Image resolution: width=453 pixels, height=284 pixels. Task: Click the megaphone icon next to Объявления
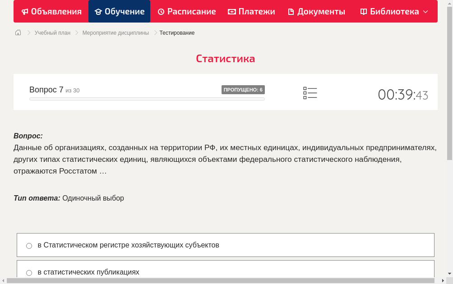pyautogui.click(x=25, y=11)
